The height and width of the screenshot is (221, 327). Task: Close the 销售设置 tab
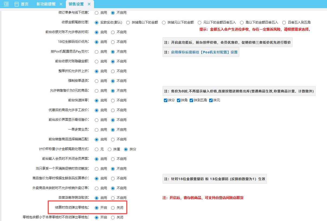(89, 4)
